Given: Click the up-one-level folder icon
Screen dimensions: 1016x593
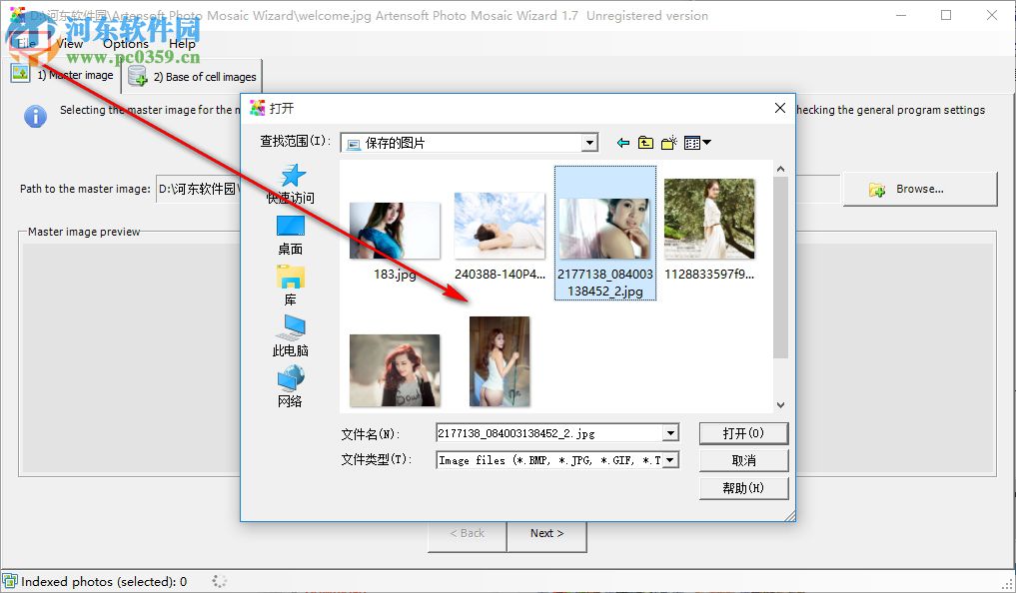Looking at the screenshot, I should click(643, 142).
